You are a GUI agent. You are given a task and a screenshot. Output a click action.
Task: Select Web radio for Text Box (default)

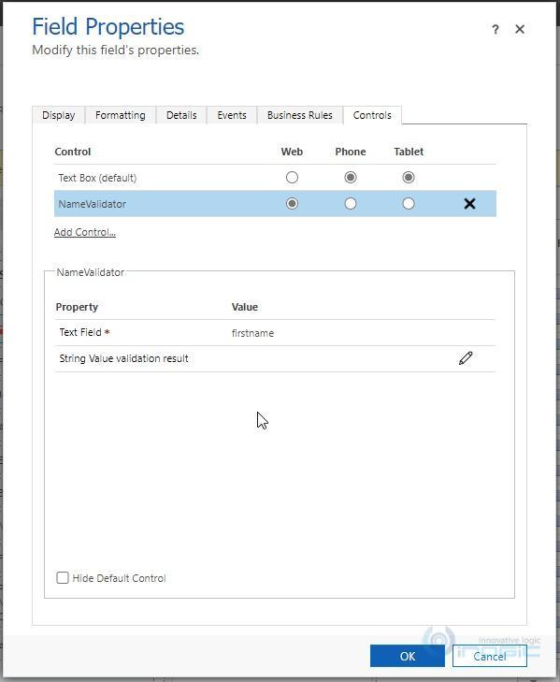pos(292,178)
